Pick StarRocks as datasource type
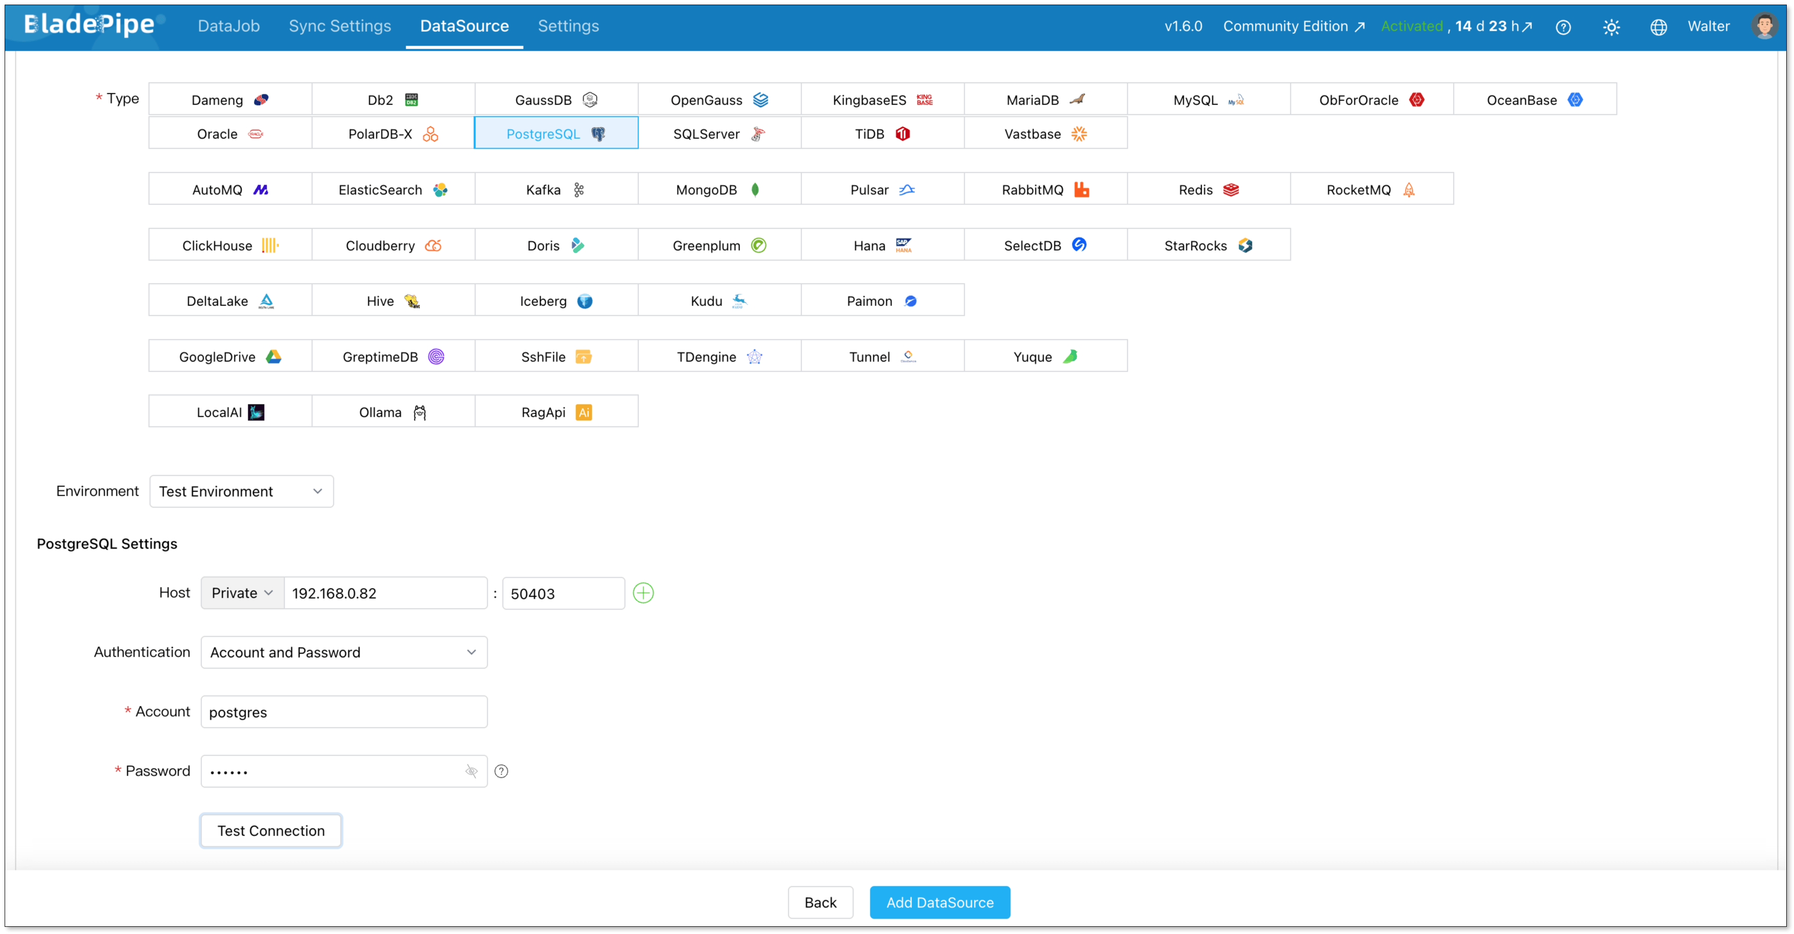The height and width of the screenshot is (934, 1794). (x=1208, y=245)
